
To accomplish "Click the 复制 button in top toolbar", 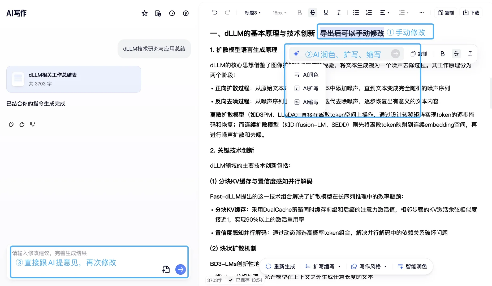I will 446,13.
